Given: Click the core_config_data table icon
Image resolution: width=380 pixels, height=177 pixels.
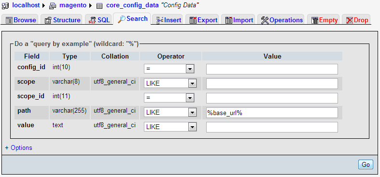Looking at the screenshot, I should click(x=99, y=6).
